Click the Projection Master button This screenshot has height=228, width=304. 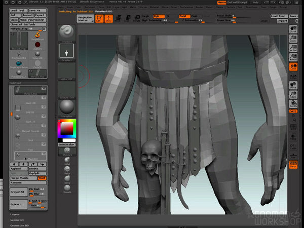click(x=85, y=18)
